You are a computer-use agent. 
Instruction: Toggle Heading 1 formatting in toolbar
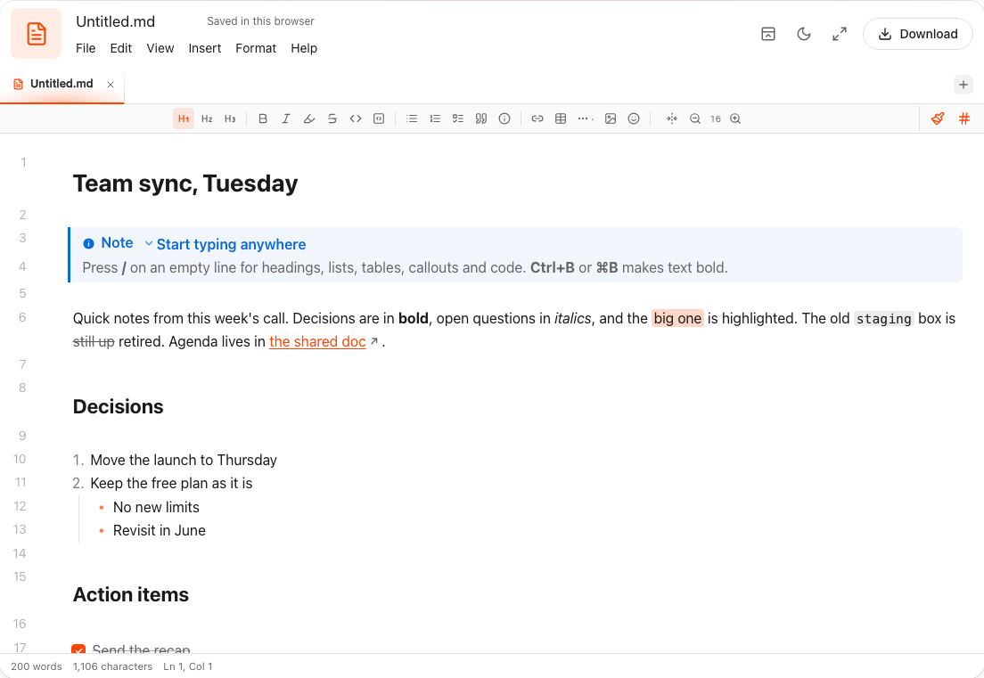click(x=184, y=118)
